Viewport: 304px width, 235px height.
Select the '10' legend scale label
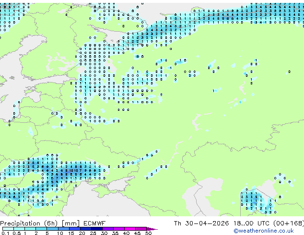coord(60,233)
